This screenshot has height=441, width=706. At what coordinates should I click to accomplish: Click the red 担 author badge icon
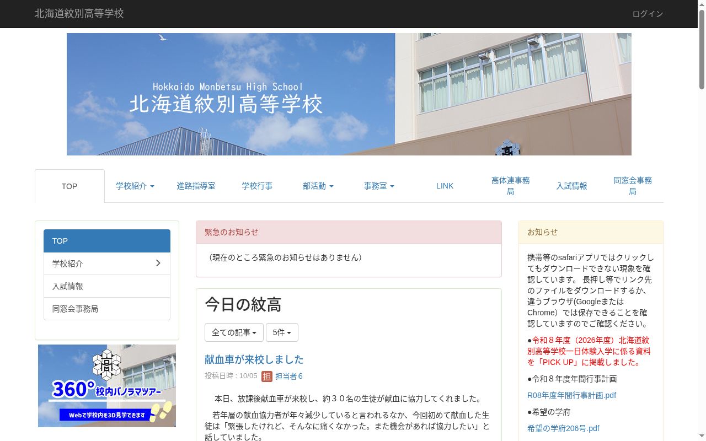[267, 377]
